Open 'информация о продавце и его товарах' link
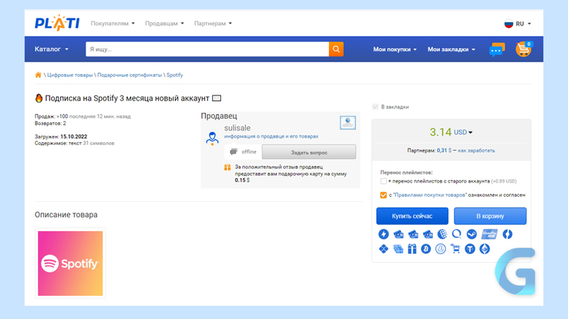The width and height of the screenshot is (568, 319). [x=271, y=136]
